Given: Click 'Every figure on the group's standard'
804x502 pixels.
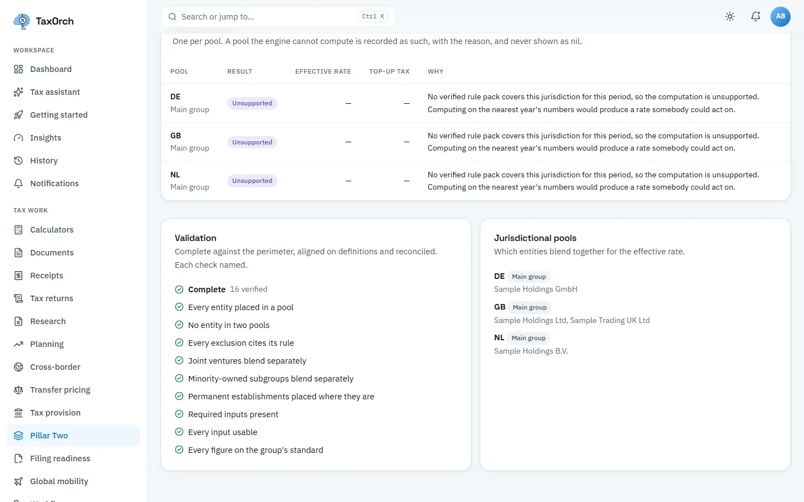Looking at the screenshot, I should (256, 450).
